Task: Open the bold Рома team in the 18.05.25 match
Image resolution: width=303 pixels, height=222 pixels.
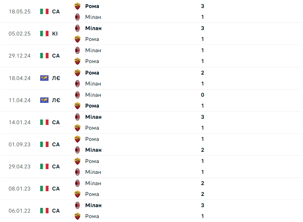Action: click(x=92, y=6)
